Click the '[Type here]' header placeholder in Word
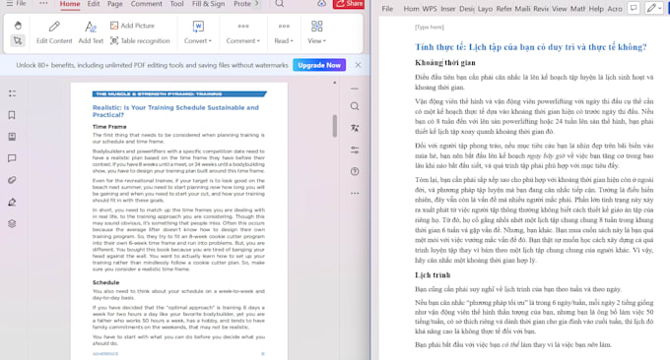This screenshot has height=360, width=670. pyautogui.click(x=429, y=27)
